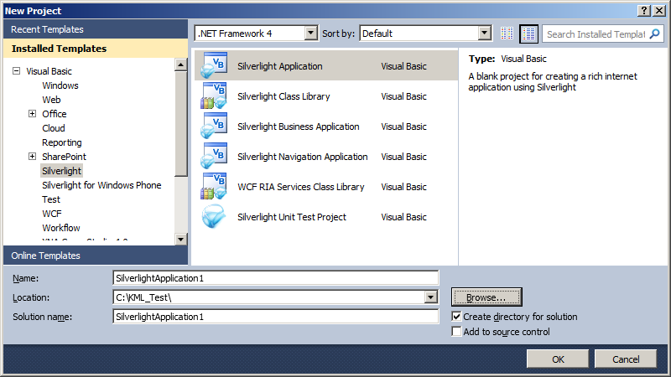Click the Silverlight Class Library template icon
Screen dimensions: 671x377
pos(214,96)
